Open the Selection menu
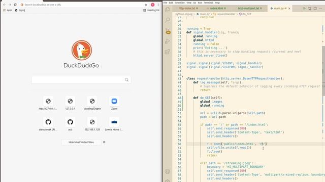The width and height of the screenshot is (325, 182). (180, 3)
